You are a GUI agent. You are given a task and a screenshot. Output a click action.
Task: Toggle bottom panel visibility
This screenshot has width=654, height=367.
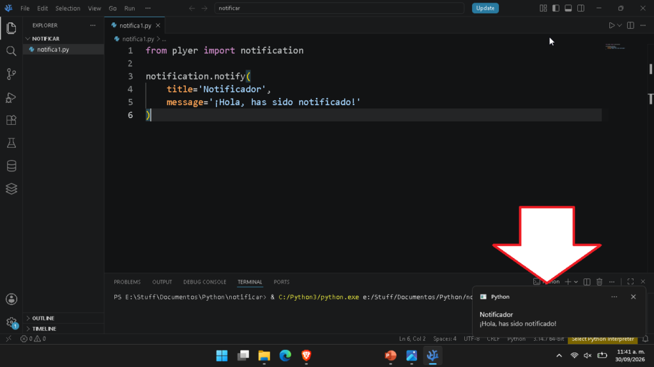coord(568,8)
